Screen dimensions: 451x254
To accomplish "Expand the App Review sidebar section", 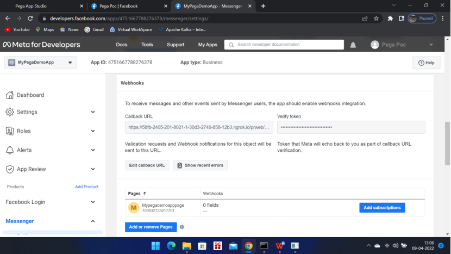I will [x=93, y=169].
